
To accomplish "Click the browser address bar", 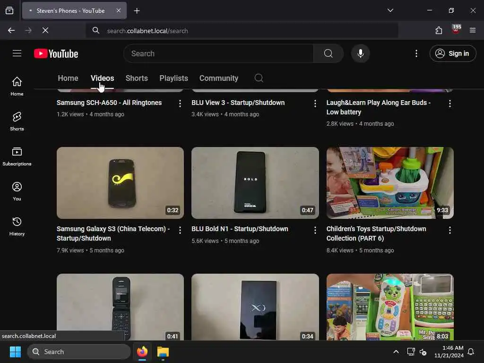I will click(242, 31).
